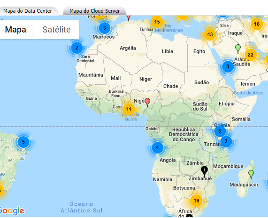The width and height of the screenshot is (268, 218).
Task: Click the Zâmbia country label
Action: coord(195,163)
